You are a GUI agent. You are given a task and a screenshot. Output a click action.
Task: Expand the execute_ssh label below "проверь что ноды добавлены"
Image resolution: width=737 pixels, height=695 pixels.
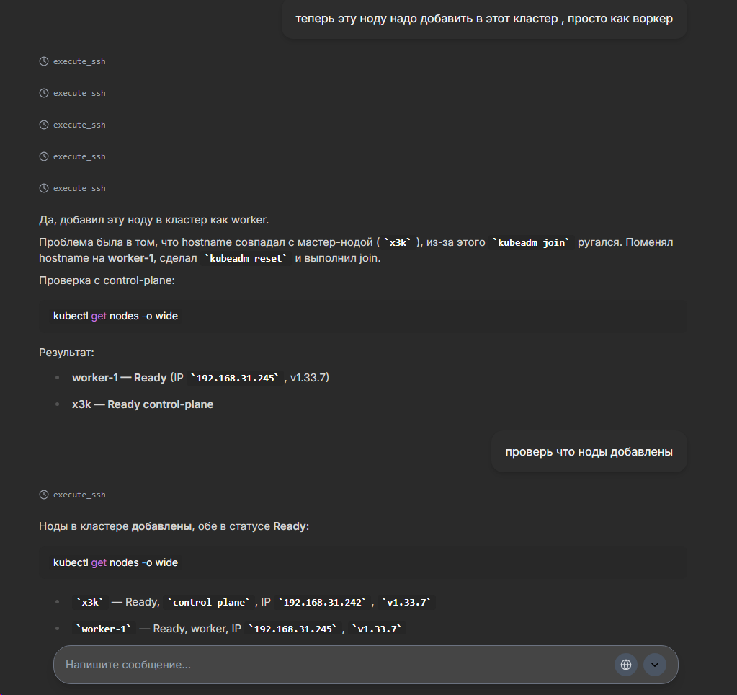tap(79, 495)
